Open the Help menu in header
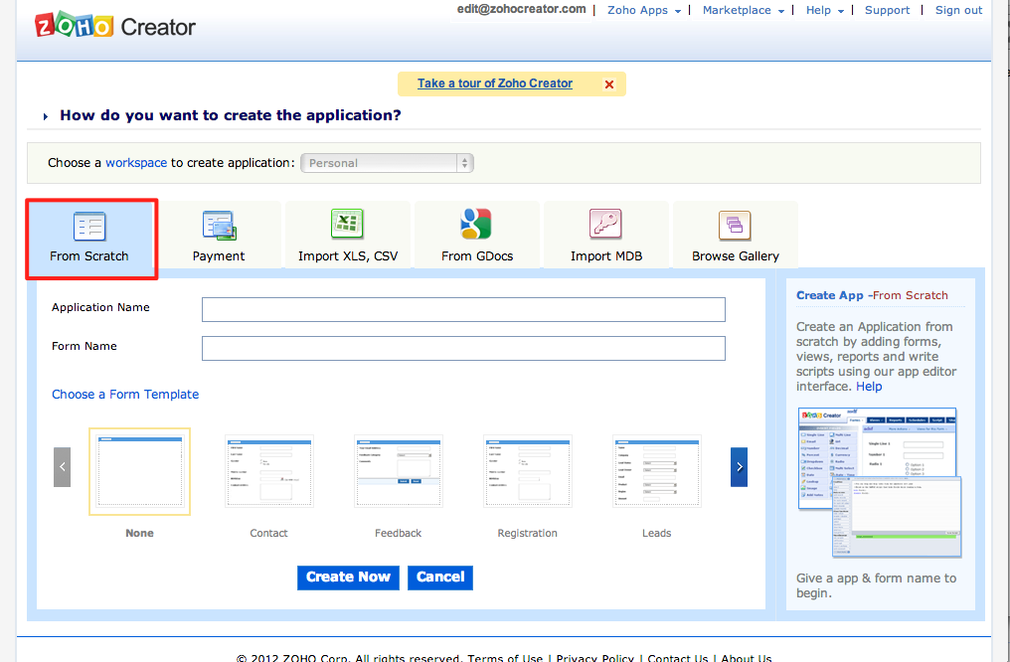This screenshot has height=662, width=1010. 824,10
